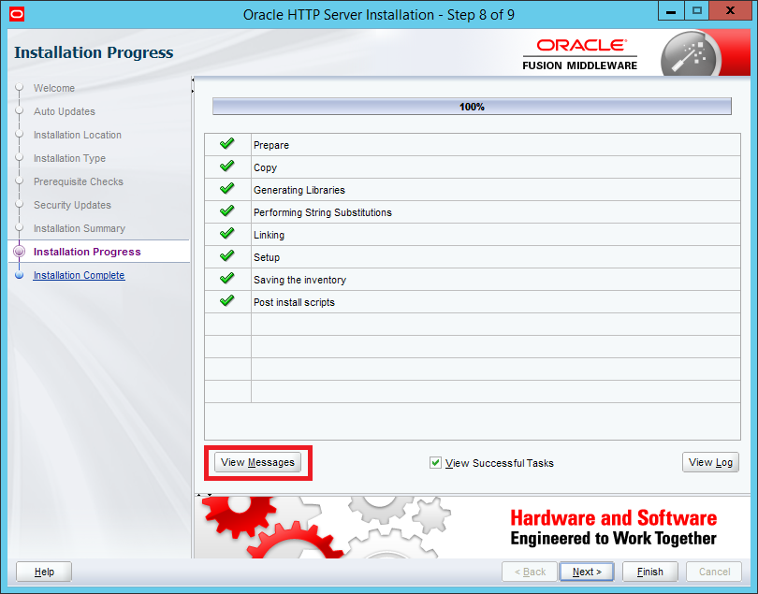The width and height of the screenshot is (758, 594).
Task: Click the checkmark beside Saving the inventory
Action: point(226,279)
